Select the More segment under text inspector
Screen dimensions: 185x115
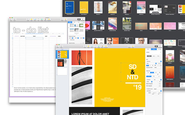(158, 56)
